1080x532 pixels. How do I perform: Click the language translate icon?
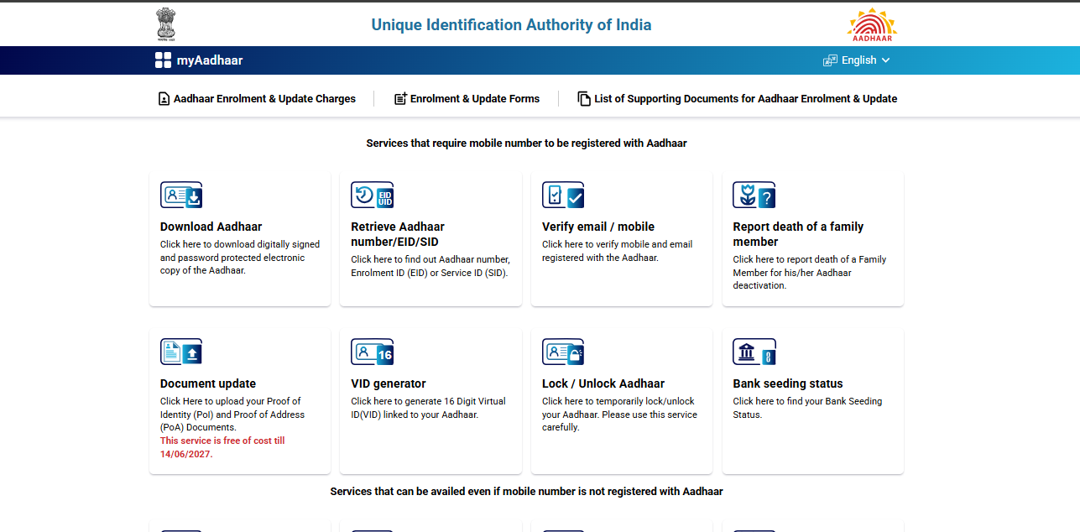830,60
